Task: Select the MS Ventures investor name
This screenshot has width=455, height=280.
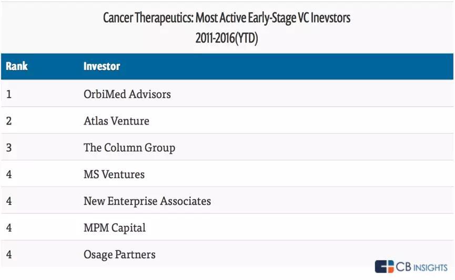Action: (114, 174)
